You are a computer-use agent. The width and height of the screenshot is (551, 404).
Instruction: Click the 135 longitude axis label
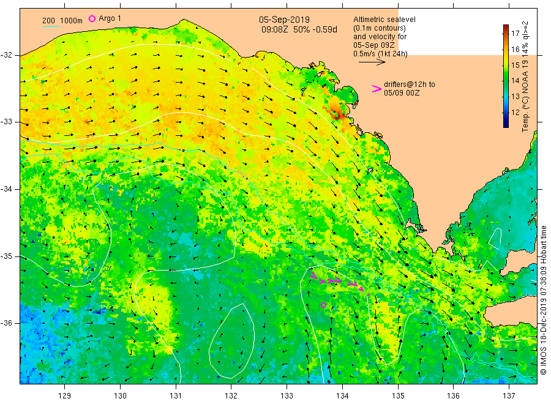(x=398, y=396)
